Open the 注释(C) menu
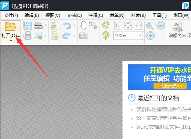191x139 pixels. (96, 15)
